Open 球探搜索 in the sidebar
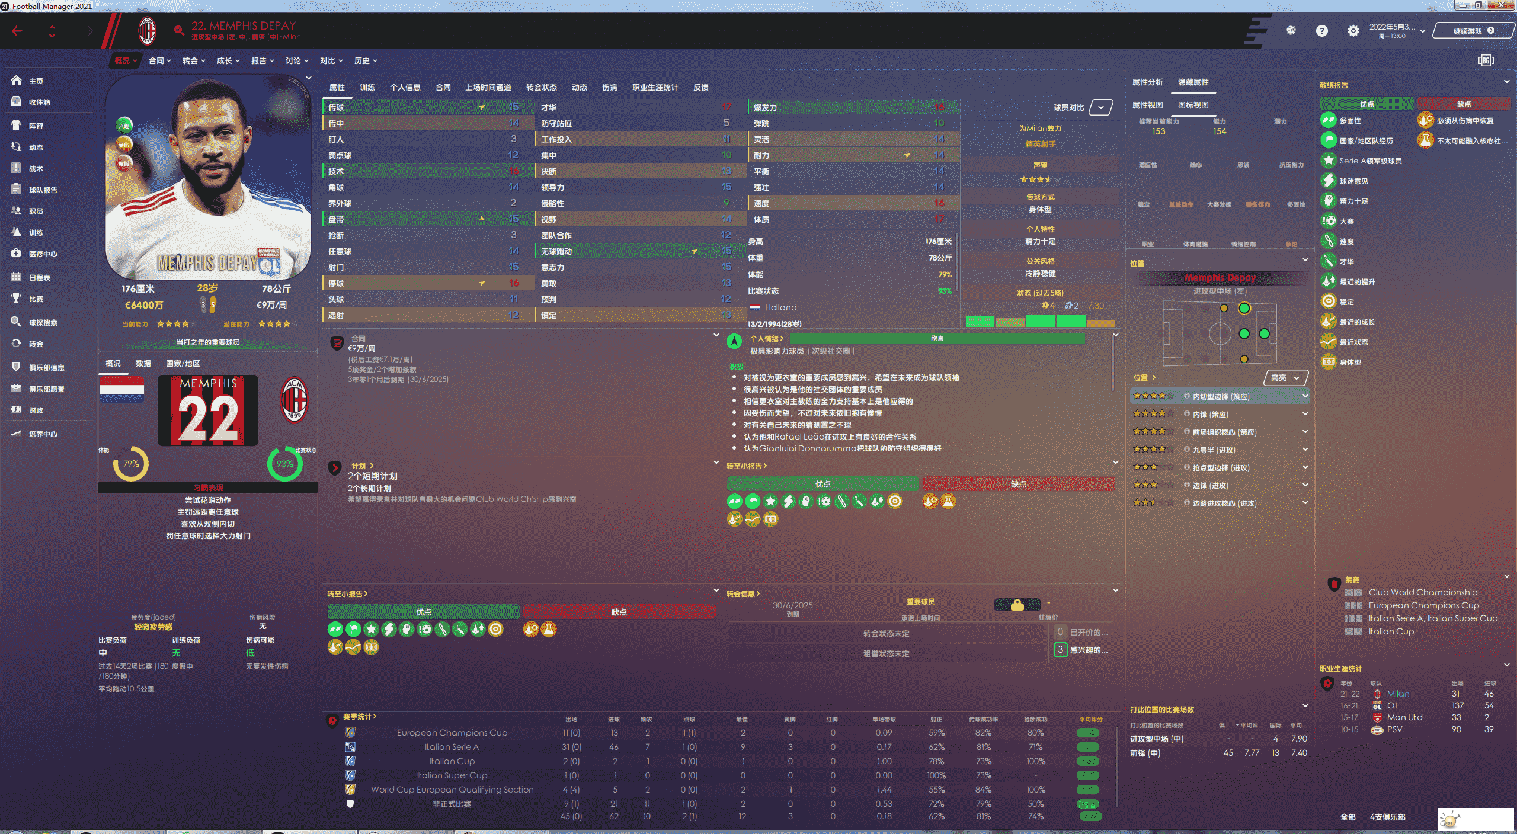The image size is (1517, 834). (x=43, y=322)
